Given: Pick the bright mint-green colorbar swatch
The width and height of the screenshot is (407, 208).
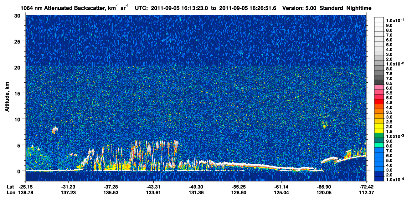Looking at the screenshot, I should point(379,145).
